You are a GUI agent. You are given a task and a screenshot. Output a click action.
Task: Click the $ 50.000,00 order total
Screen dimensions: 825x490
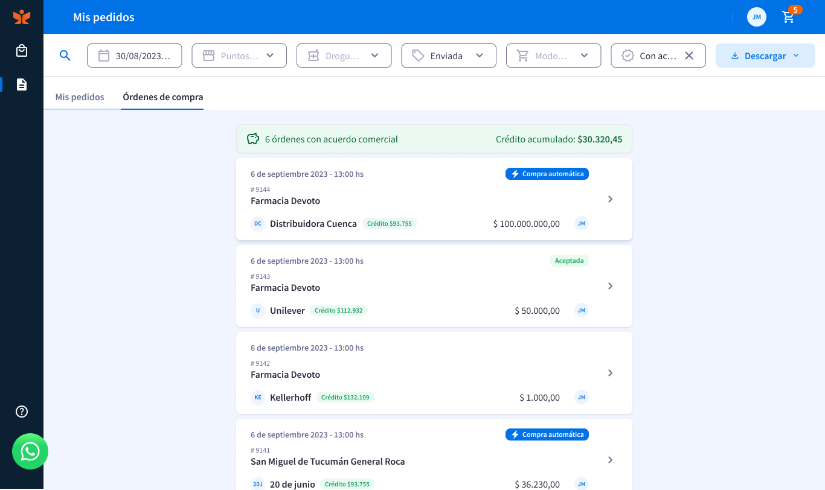tap(538, 311)
